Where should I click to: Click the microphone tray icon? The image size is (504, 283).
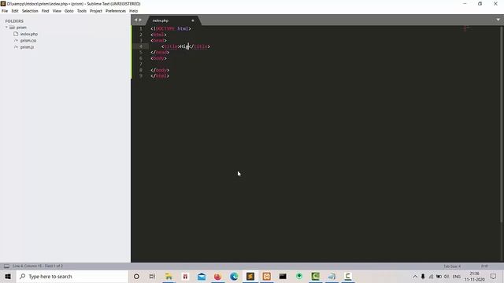click(x=423, y=276)
